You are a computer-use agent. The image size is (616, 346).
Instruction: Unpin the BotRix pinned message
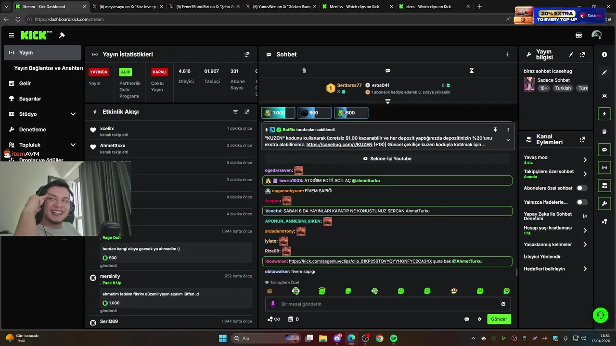(x=495, y=130)
